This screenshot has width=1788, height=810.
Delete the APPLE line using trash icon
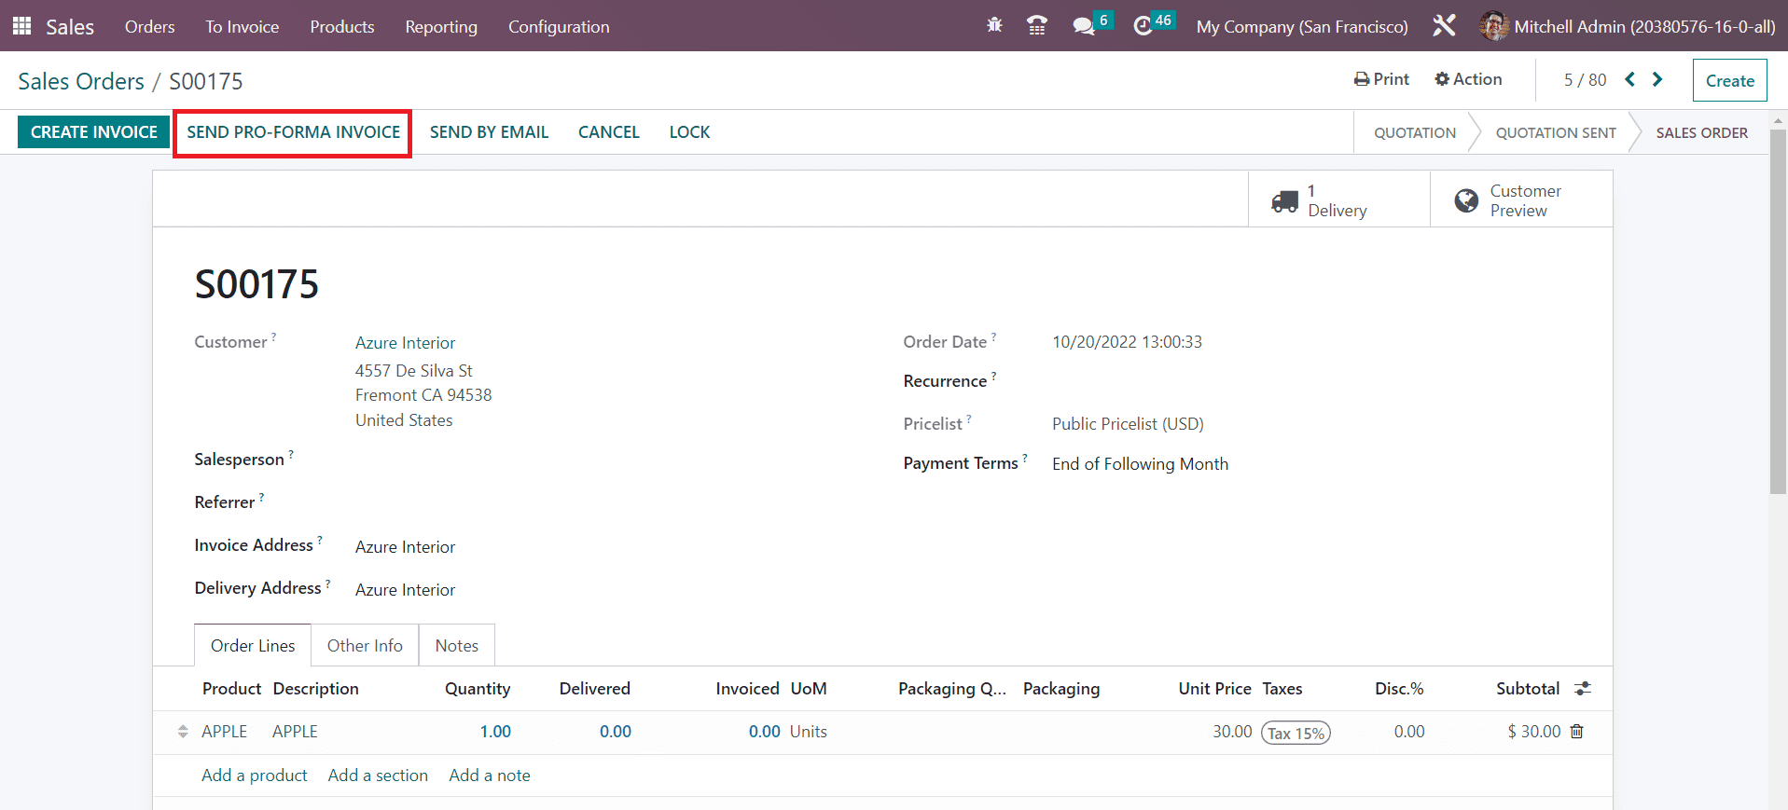[x=1576, y=732]
